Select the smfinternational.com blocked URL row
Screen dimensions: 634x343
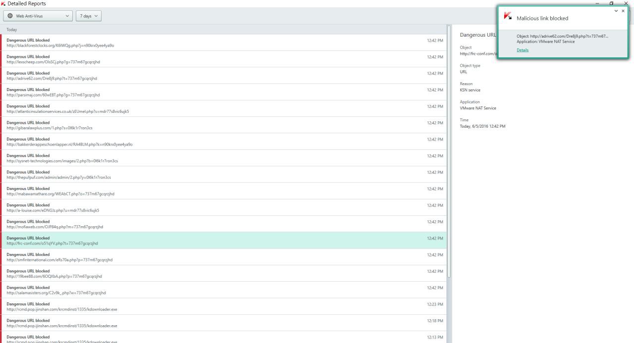223,257
